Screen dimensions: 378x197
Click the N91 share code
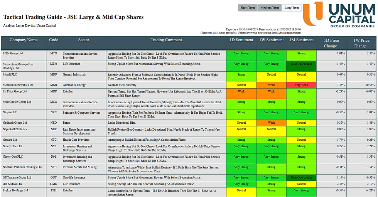pyautogui.click(x=54, y=157)
